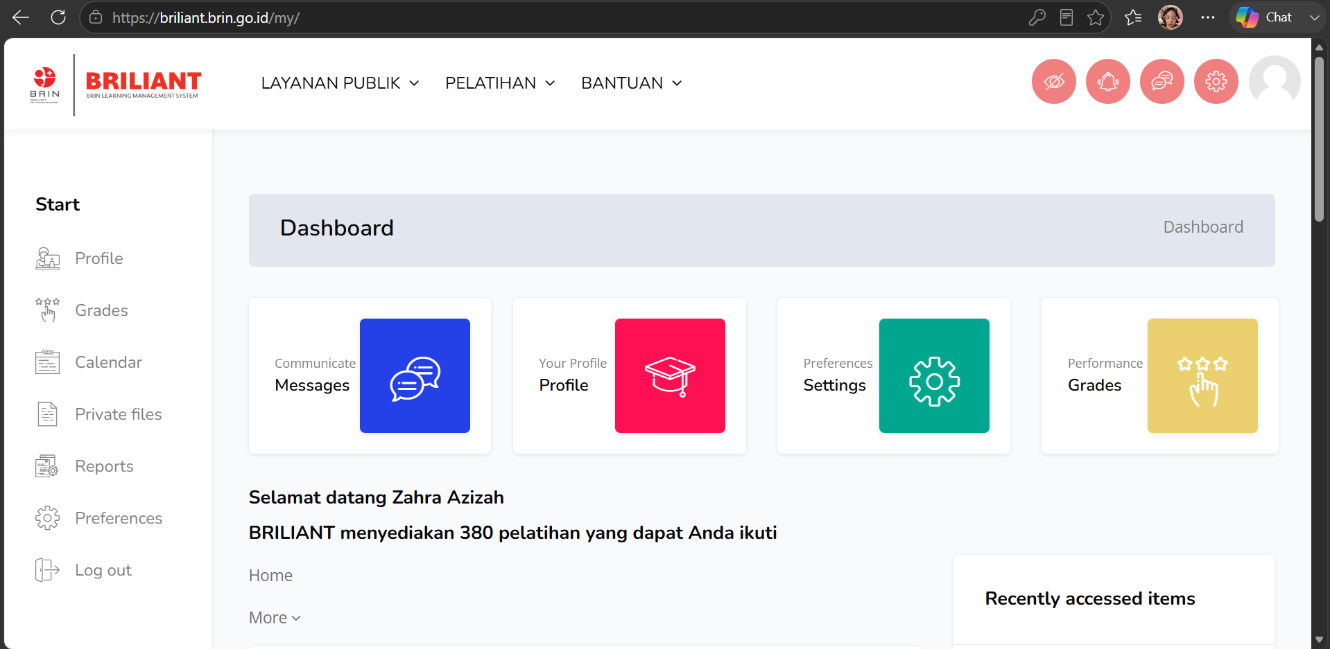Click the browser Back arrow
1330x649 pixels.
pyautogui.click(x=21, y=17)
